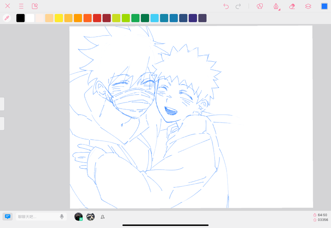Viewport: 331px width, 228px height.
Task: Pick the indigo purple swatch
Action: click(x=193, y=18)
